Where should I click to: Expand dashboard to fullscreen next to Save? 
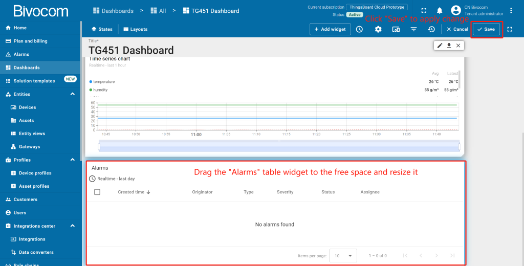pyautogui.click(x=510, y=29)
